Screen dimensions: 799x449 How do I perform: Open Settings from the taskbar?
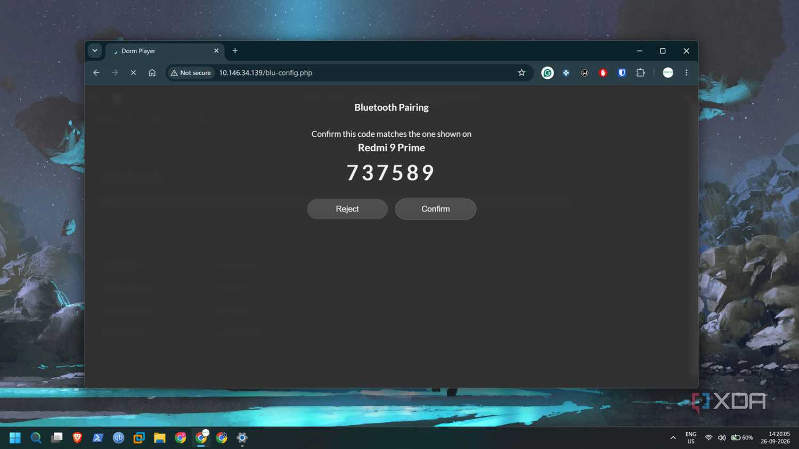(242, 438)
